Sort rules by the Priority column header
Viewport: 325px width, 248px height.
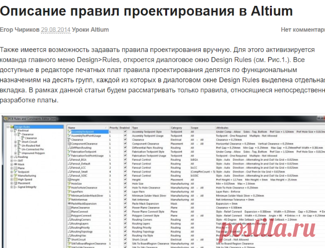point(114,128)
